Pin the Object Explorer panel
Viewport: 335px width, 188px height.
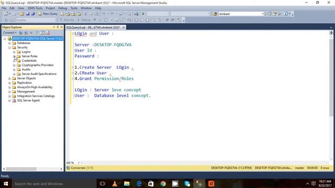58,27
